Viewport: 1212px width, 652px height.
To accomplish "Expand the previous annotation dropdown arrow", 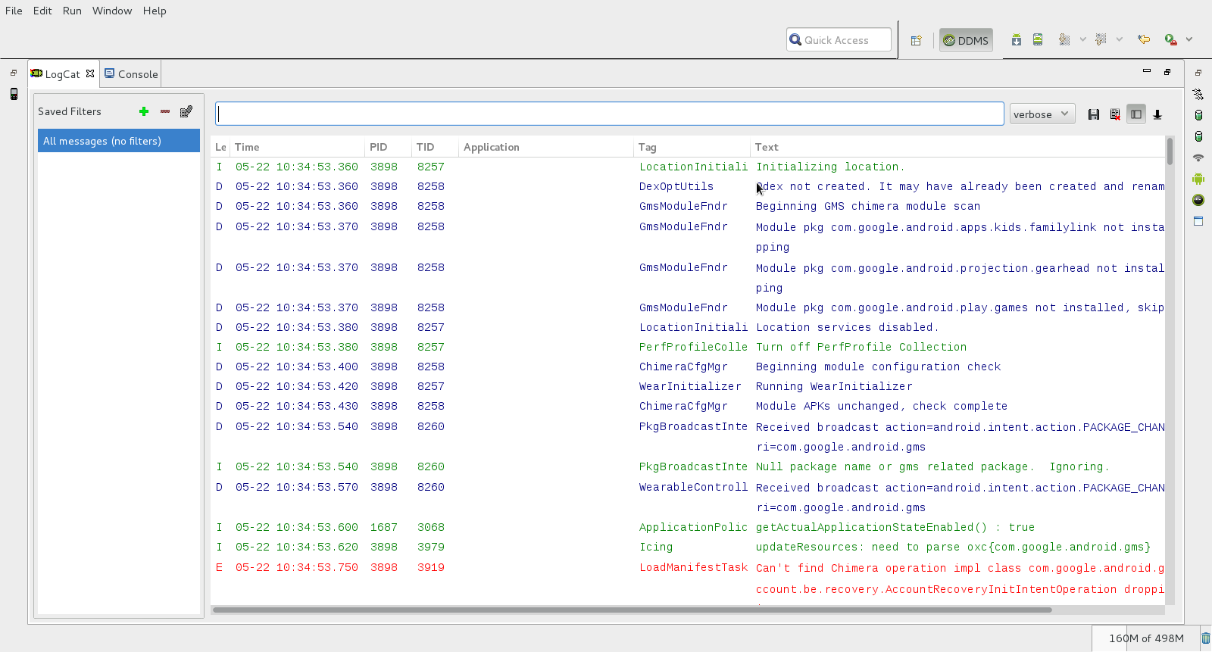I will [x=1119, y=39].
